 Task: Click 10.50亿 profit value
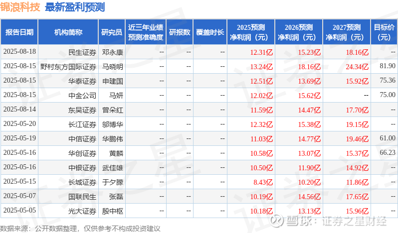point(261,168)
